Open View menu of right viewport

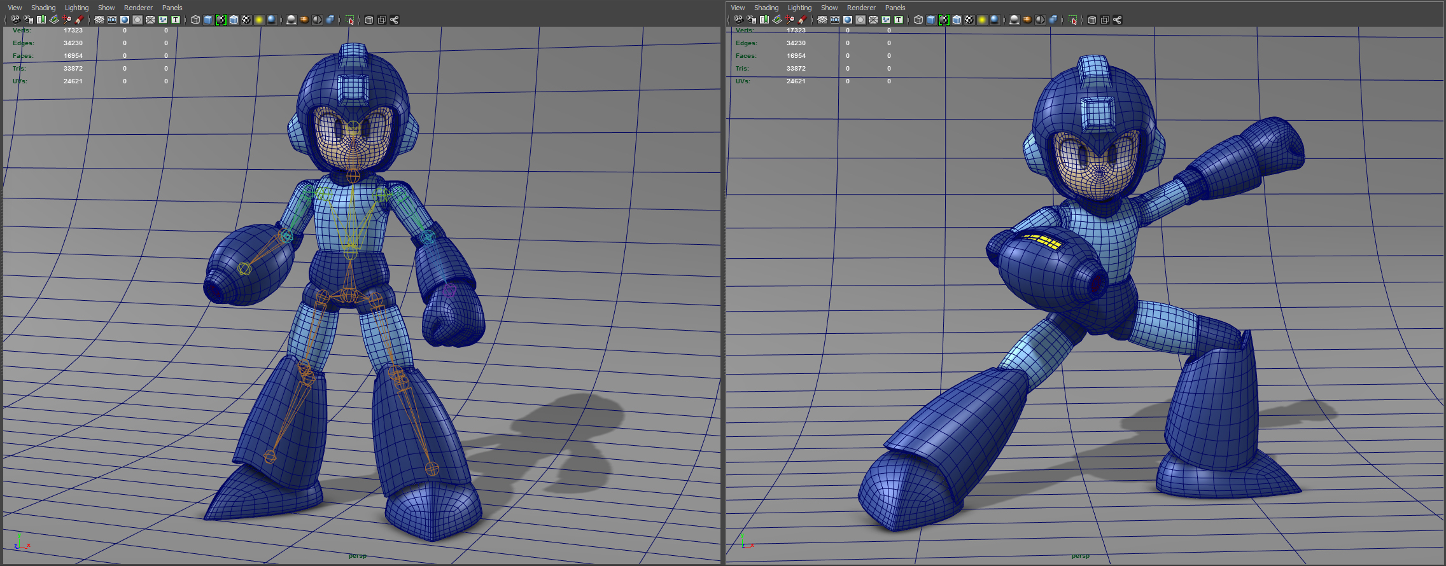(738, 8)
